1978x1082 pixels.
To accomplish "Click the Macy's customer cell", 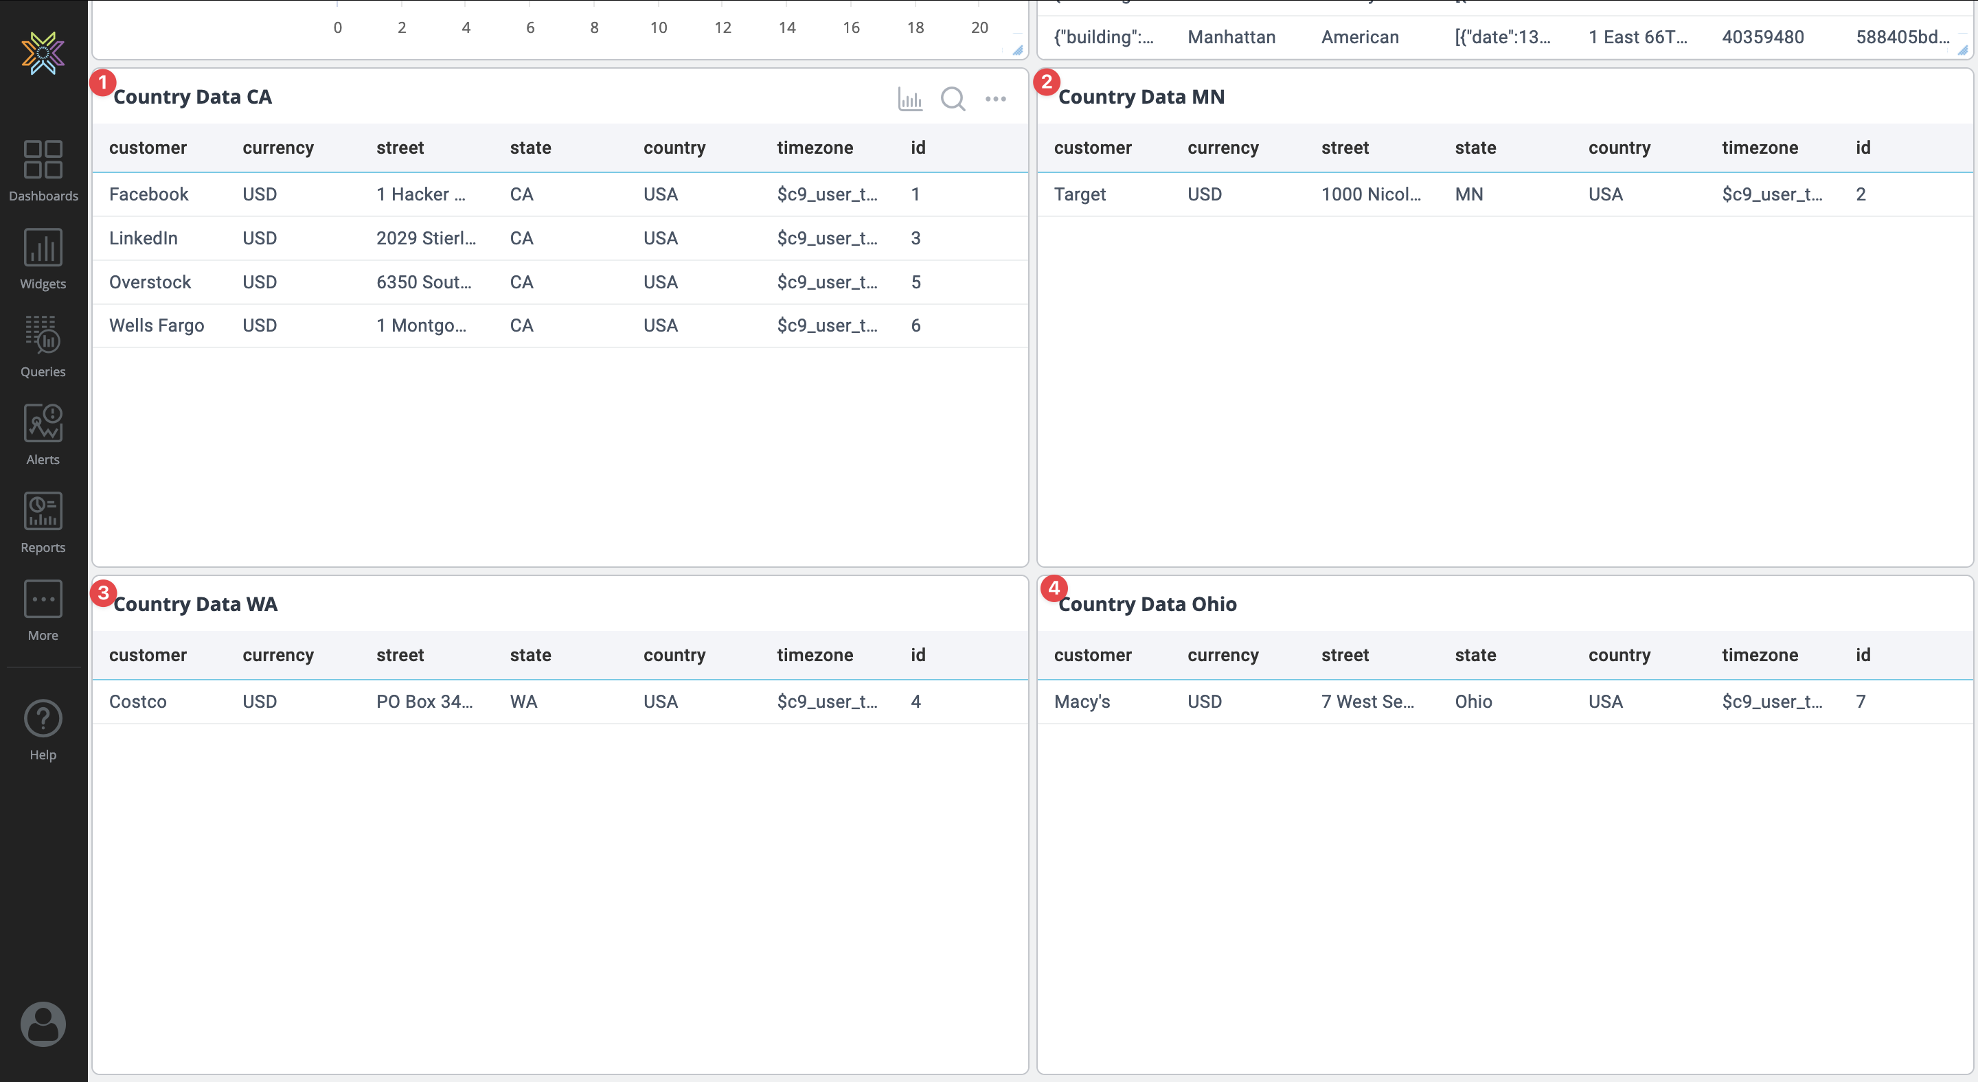I will (x=1082, y=700).
